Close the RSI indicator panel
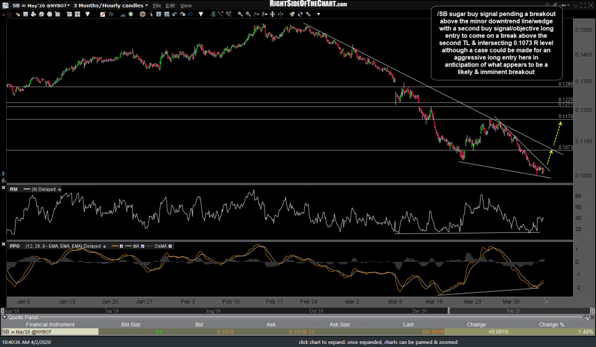This screenshot has width=596, height=347. coord(5,188)
